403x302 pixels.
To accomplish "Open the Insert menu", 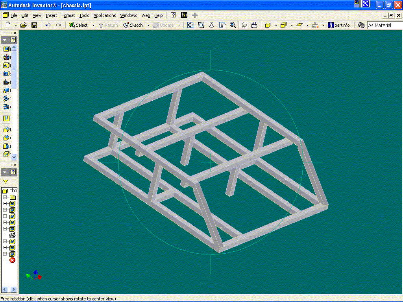I will click(x=52, y=15).
